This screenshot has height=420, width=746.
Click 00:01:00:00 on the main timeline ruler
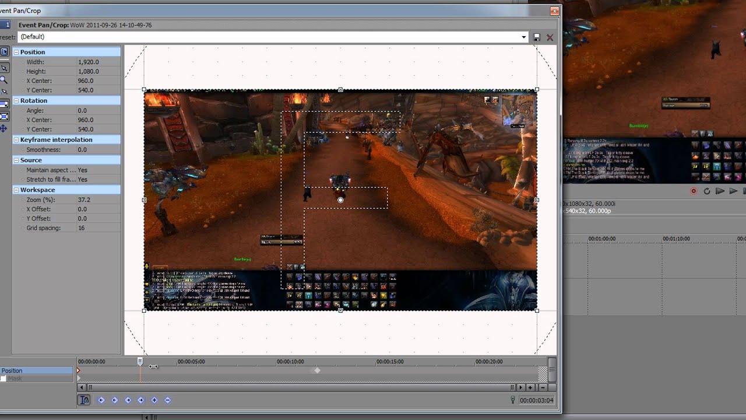pos(602,239)
